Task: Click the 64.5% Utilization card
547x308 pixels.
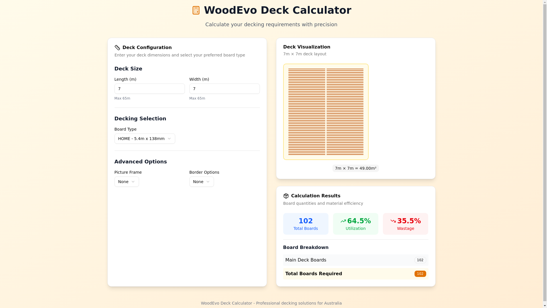Action: (356, 224)
